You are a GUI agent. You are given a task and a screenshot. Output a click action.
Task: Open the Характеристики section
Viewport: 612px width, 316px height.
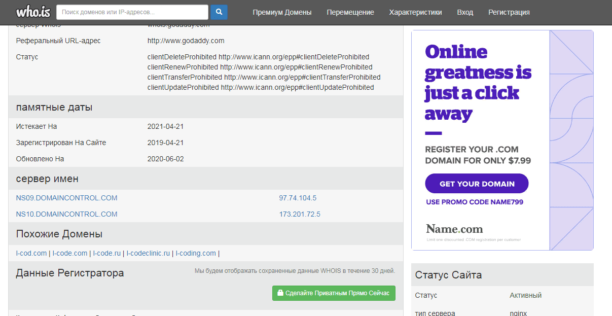415,12
